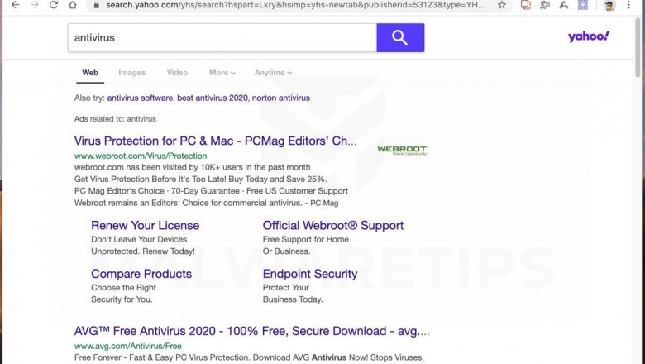The image size is (645, 364).
Task: Open the Renew Your License link
Action: tap(145, 225)
